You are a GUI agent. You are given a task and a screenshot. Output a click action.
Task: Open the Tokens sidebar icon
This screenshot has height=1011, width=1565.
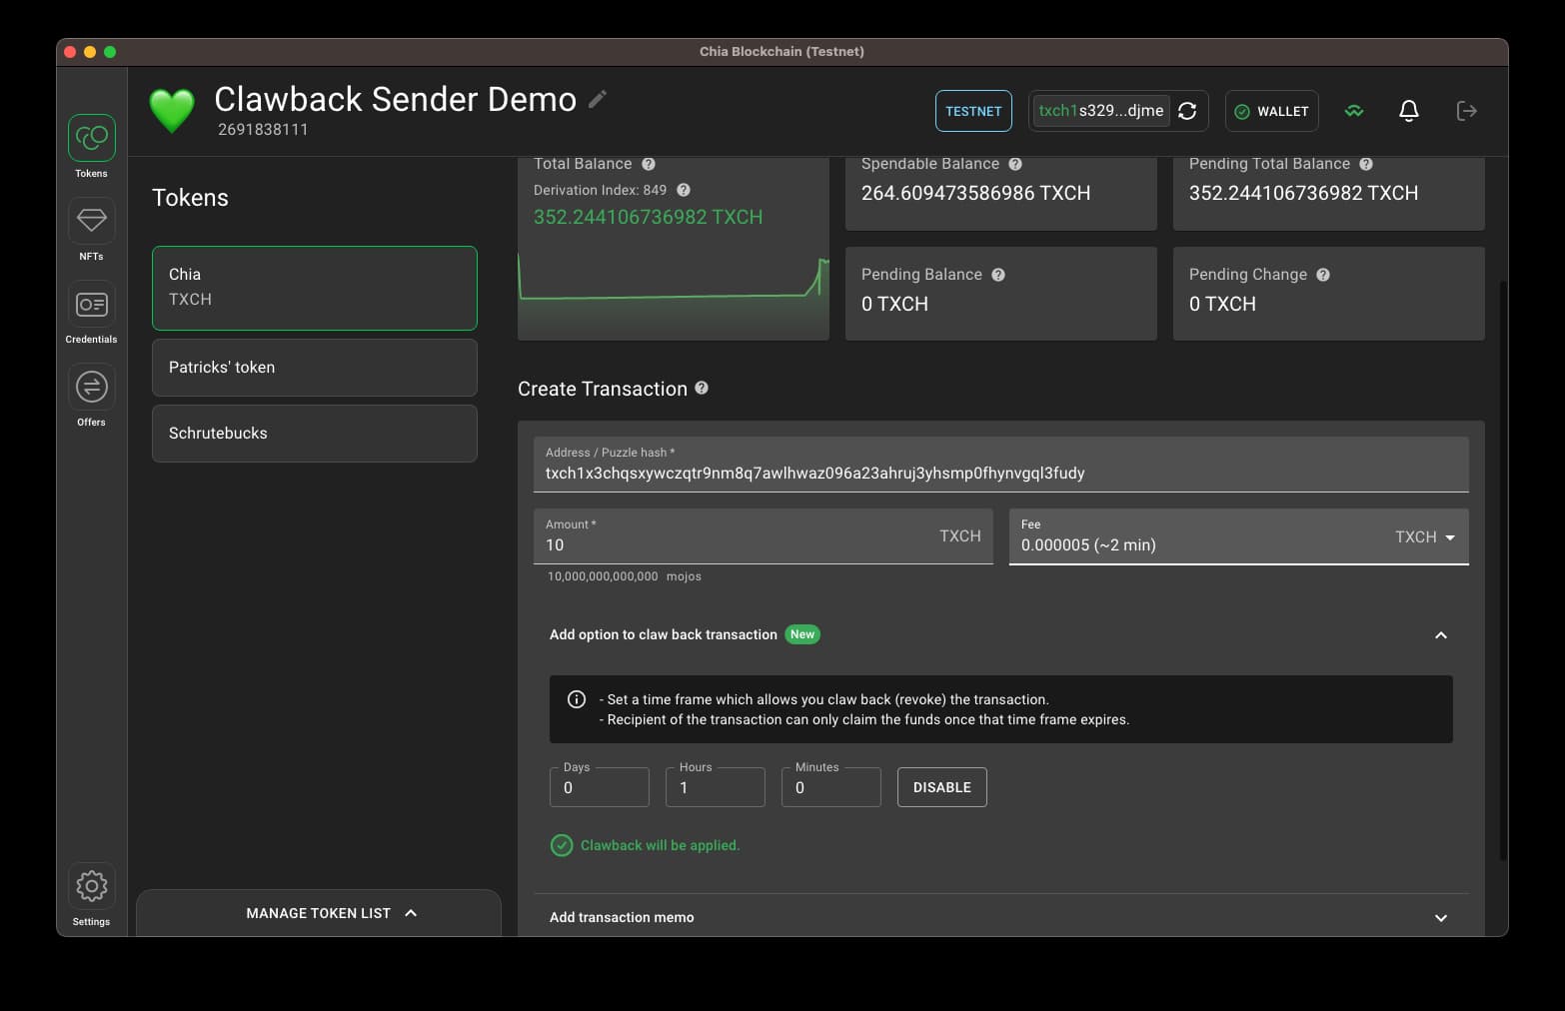coord(91,138)
